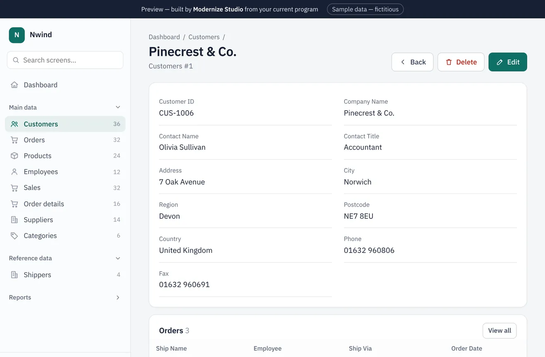Click the back arrow chevron icon
The image size is (545, 357).
pos(403,62)
